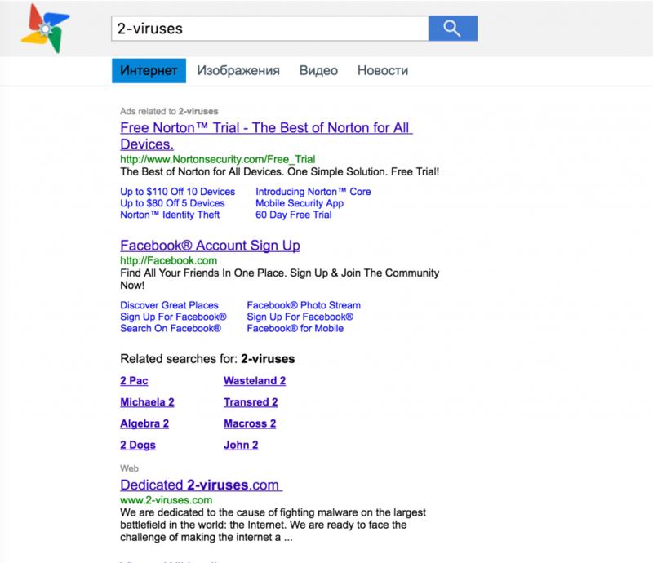The width and height of the screenshot is (653, 563).
Task: Click the magnifying glass search button
Action: tap(453, 29)
